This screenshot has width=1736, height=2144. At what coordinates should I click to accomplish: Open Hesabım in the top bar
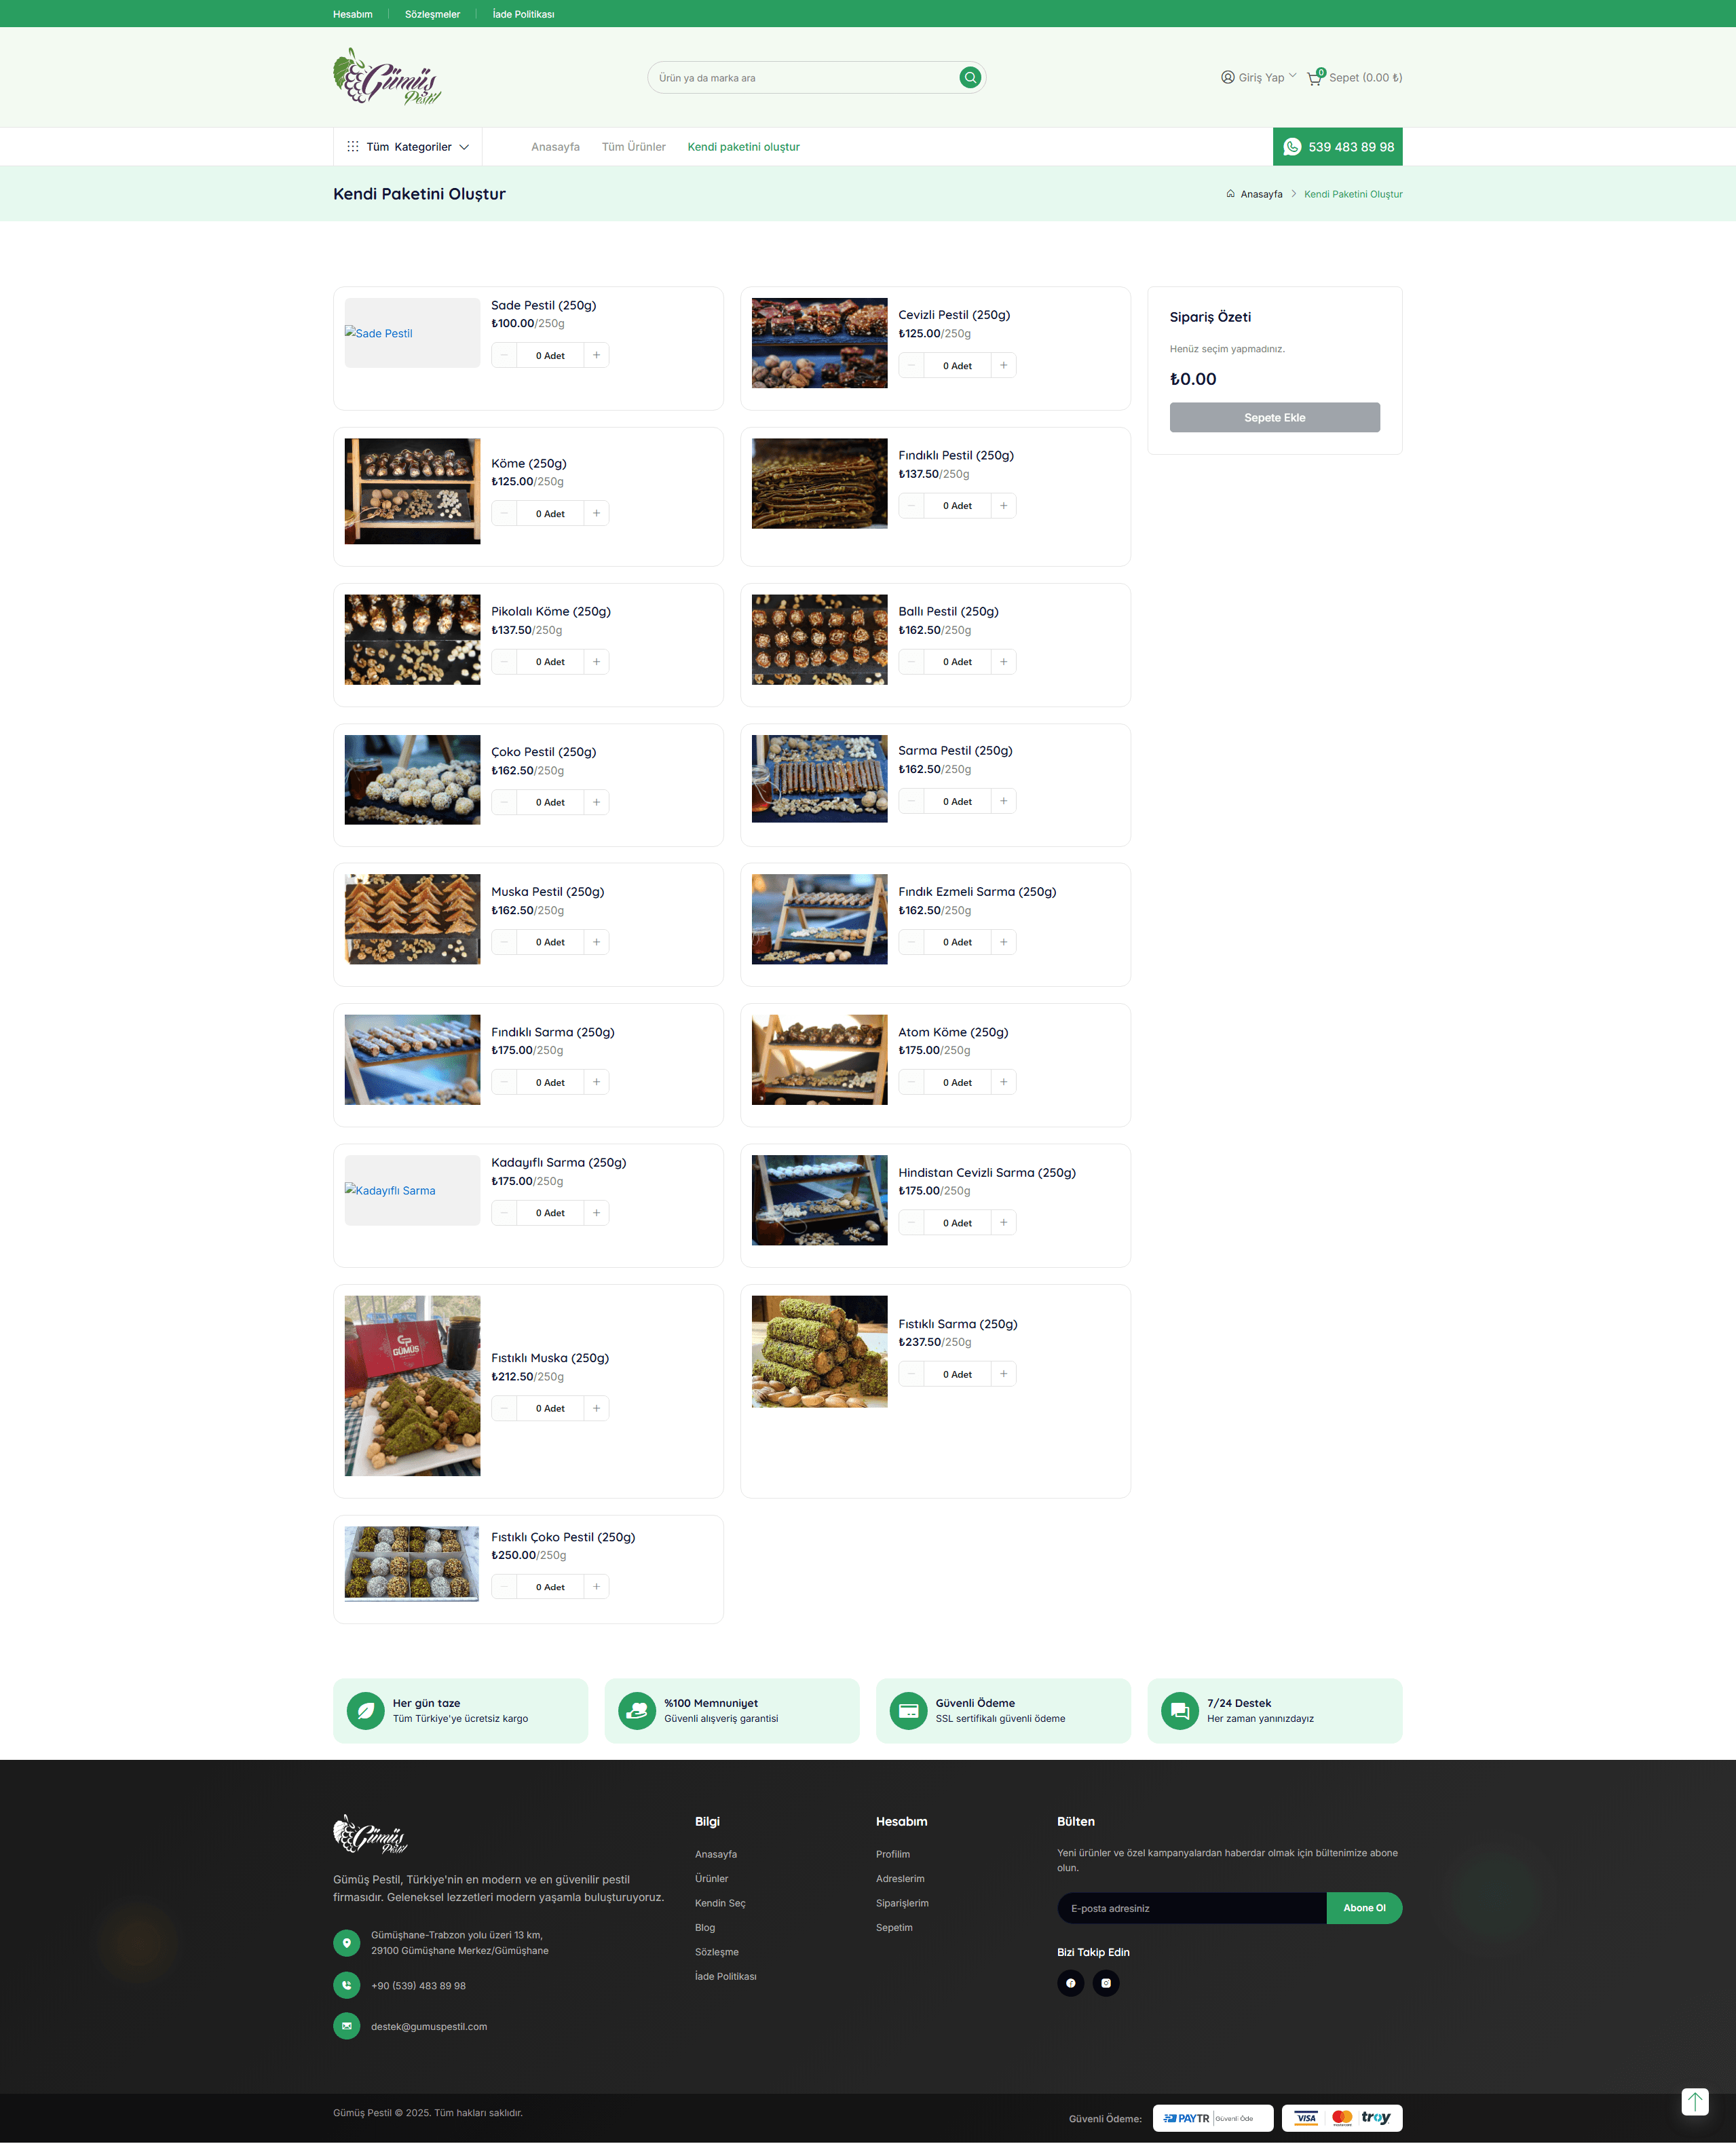tap(352, 14)
